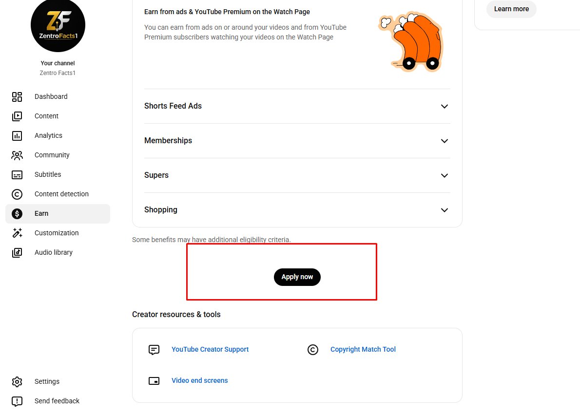This screenshot has height=415, width=580.
Task: Open the ZentroFacts1 channel avatar
Action: click(58, 25)
